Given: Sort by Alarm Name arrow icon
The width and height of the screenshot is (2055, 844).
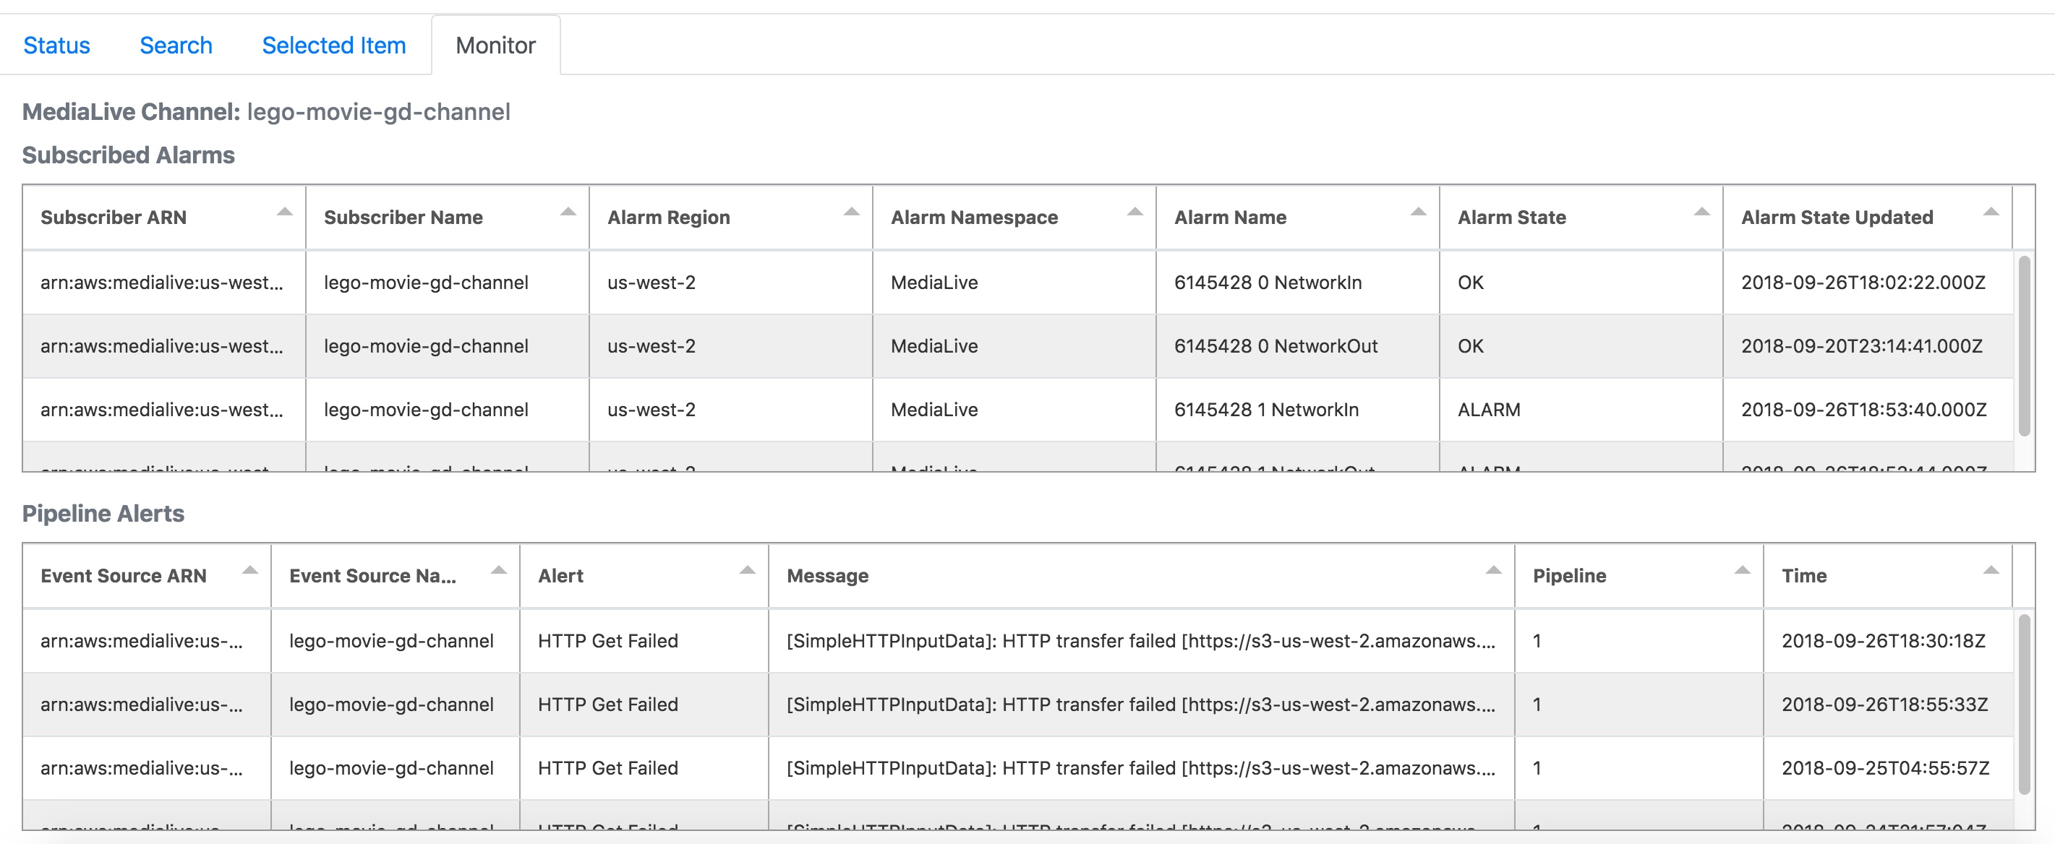Looking at the screenshot, I should point(1417,212).
